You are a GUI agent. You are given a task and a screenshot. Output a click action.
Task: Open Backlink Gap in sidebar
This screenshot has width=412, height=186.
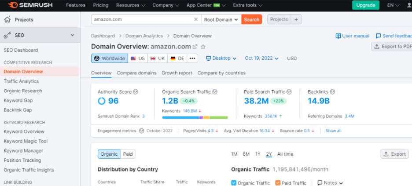18,110
